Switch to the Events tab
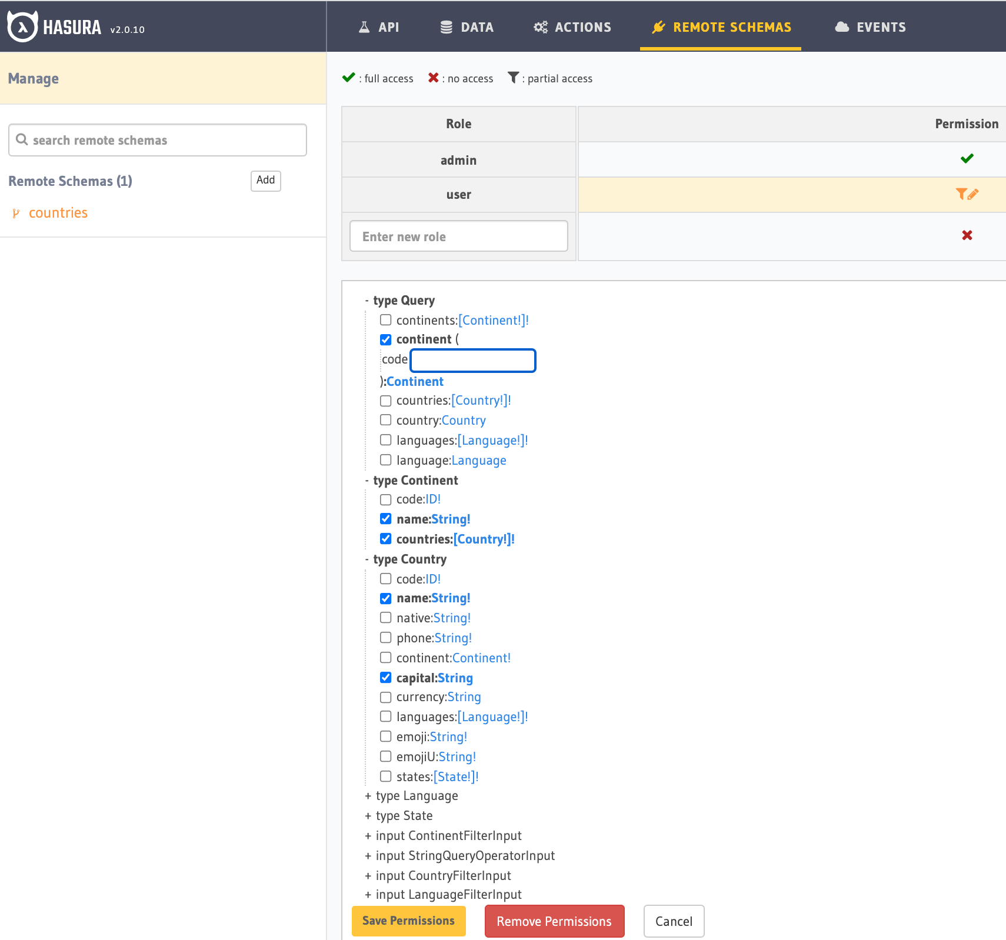 [x=871, y=27]
